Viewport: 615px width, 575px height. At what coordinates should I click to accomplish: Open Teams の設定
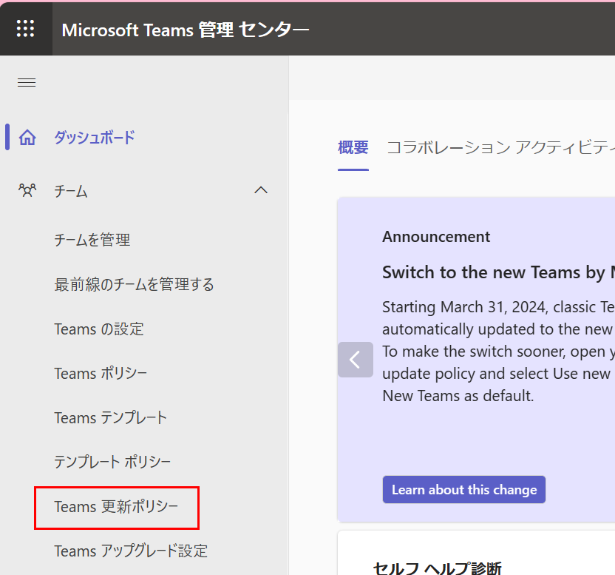pyautogui.click(x=99, y=329)
